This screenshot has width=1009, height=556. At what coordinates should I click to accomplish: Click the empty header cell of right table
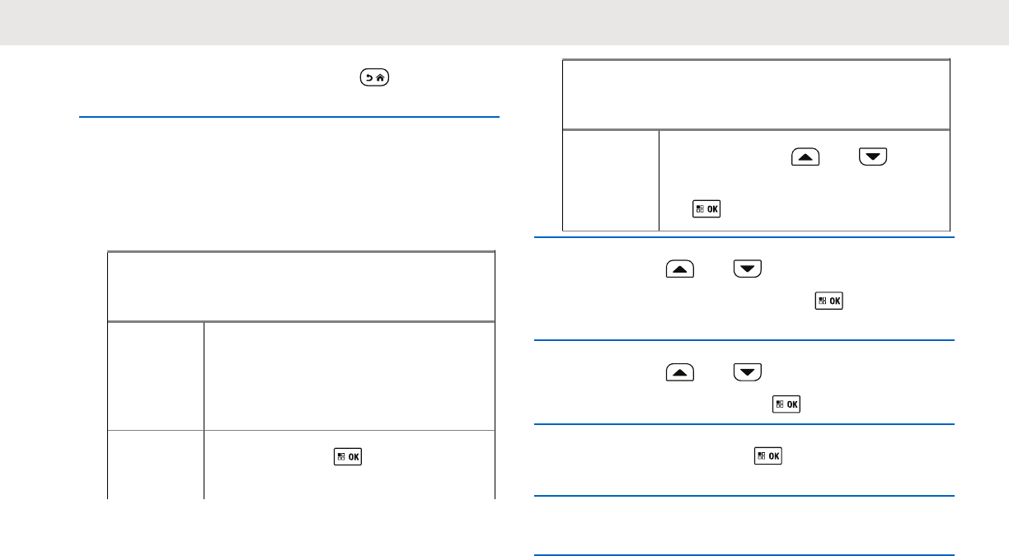click(x=756, y=94)
